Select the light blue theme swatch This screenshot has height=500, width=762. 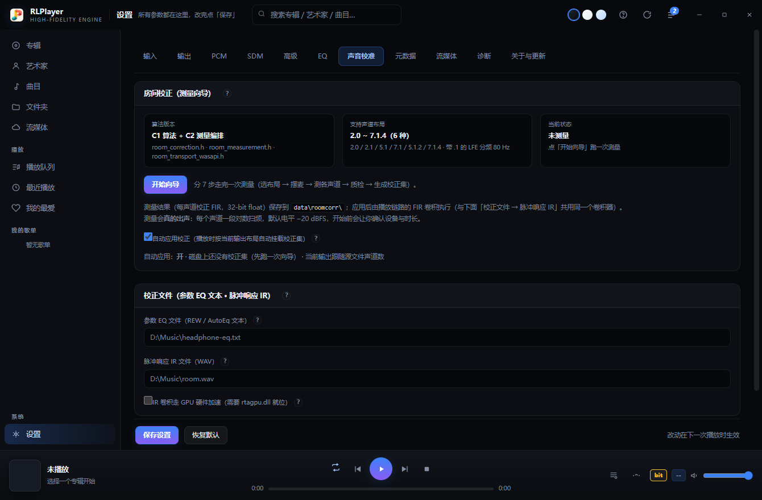601,15
